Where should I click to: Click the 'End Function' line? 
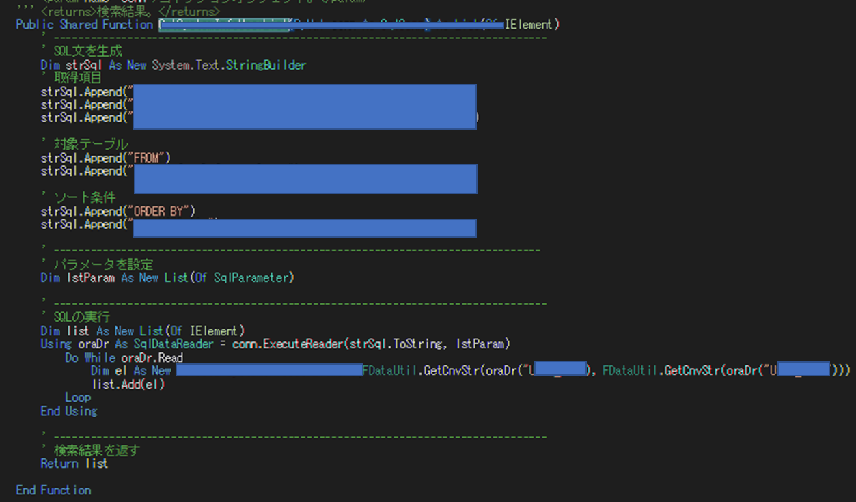pyautogui.click(x=53, y=490)
